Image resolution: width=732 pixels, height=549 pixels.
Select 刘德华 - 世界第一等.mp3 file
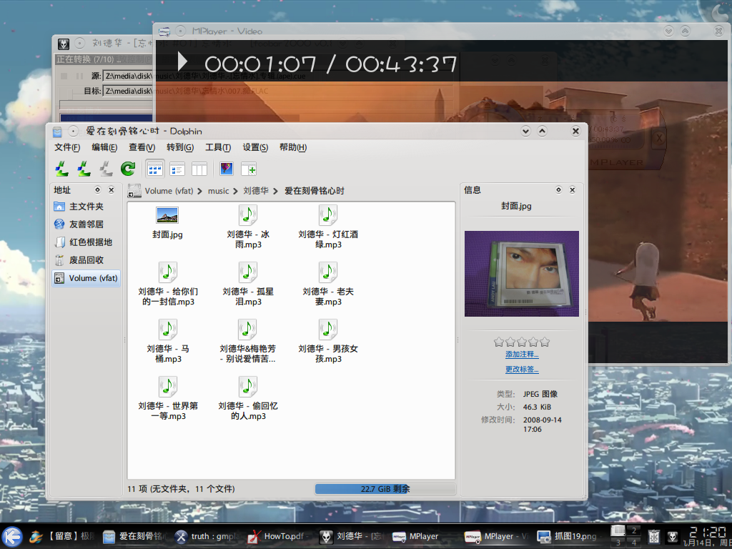pos(167,399)
